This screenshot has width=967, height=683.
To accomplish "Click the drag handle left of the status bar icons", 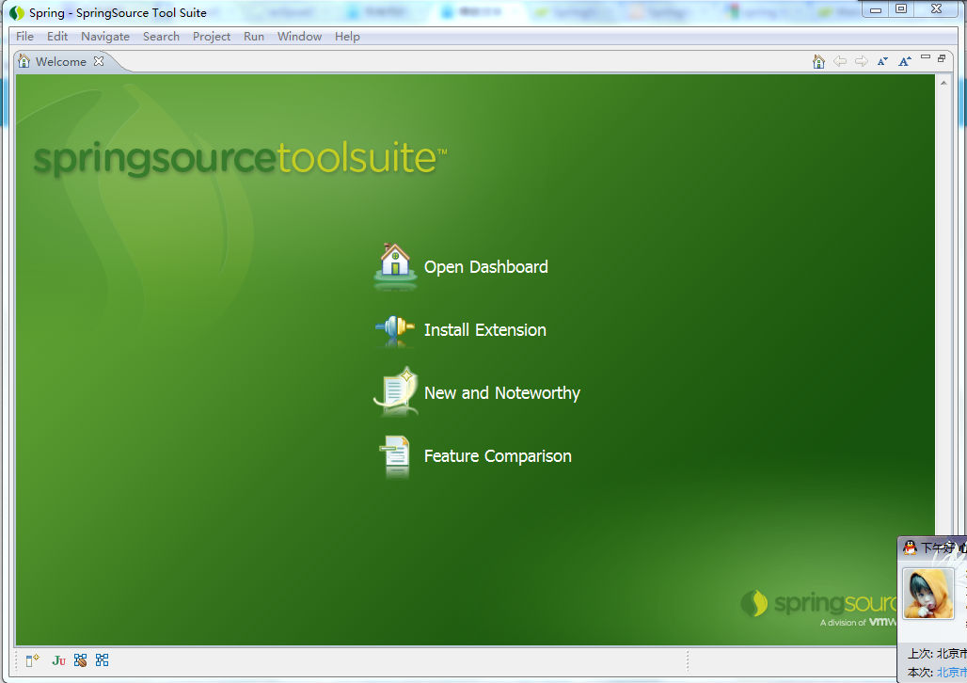I will point(17,660).
